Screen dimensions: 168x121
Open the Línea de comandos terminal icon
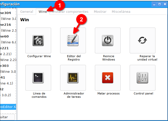pos(38,78)
